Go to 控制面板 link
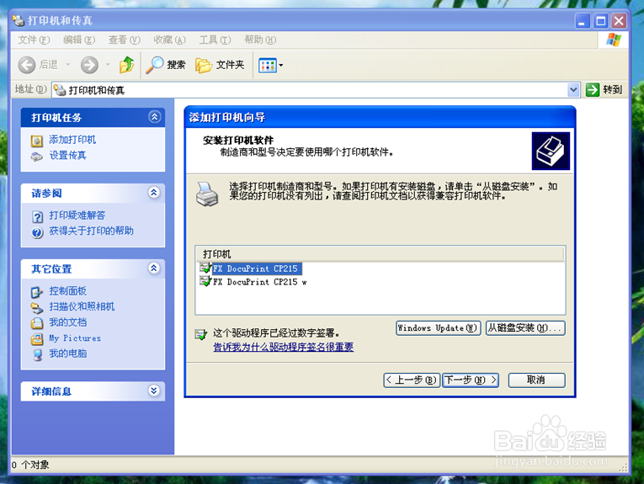Viewport: 644px width, 484px height. (x=68, y=290)
